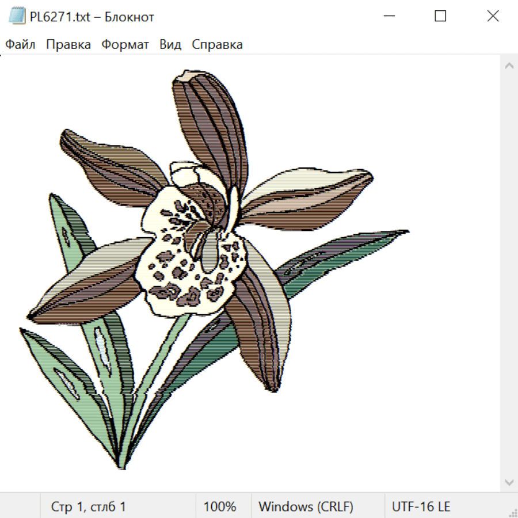
Task: Open the Справка menu
Action: coord(217,45)
